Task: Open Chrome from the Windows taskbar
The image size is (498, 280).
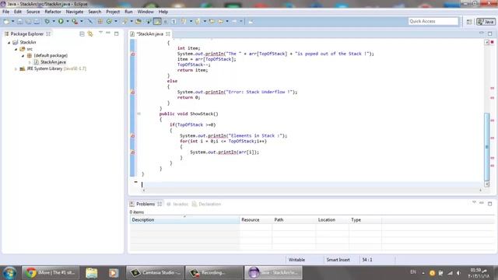Action: coord(50,273)
